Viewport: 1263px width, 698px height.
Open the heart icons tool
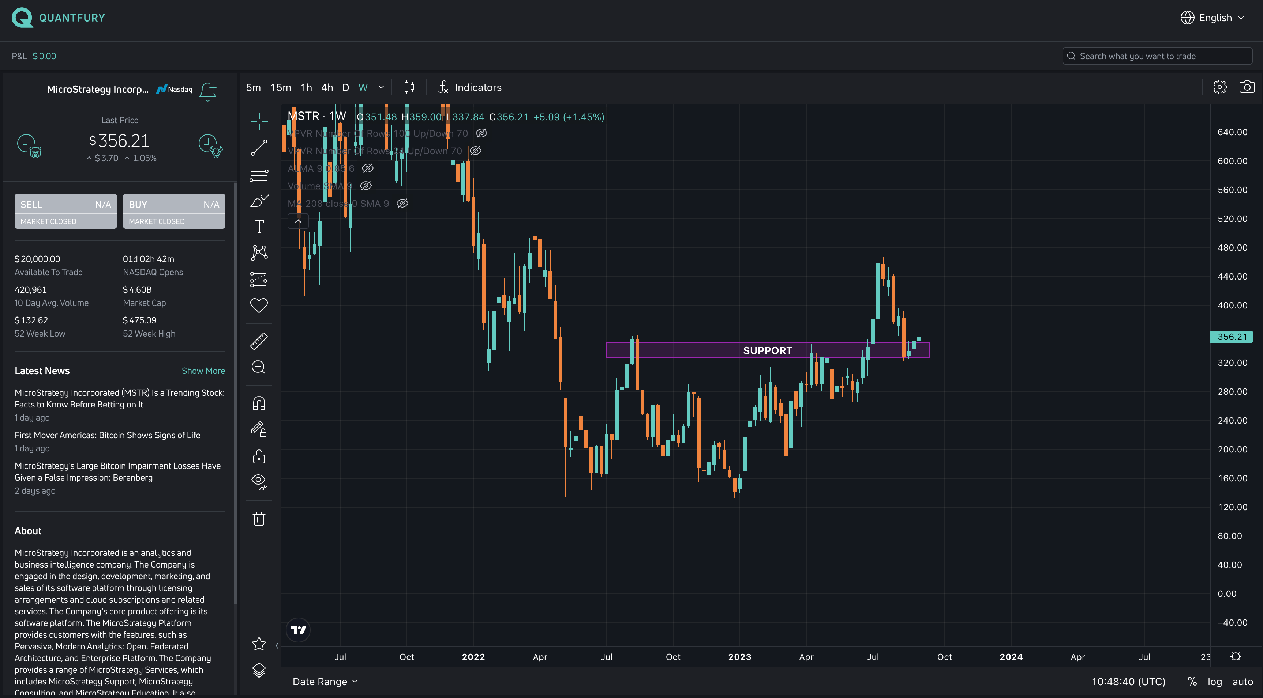point(259,305)
